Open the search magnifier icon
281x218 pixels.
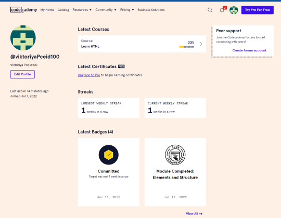[210, 10]
